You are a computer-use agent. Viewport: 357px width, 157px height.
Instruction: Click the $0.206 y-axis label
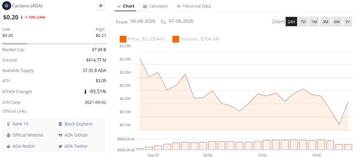point(125,59)
